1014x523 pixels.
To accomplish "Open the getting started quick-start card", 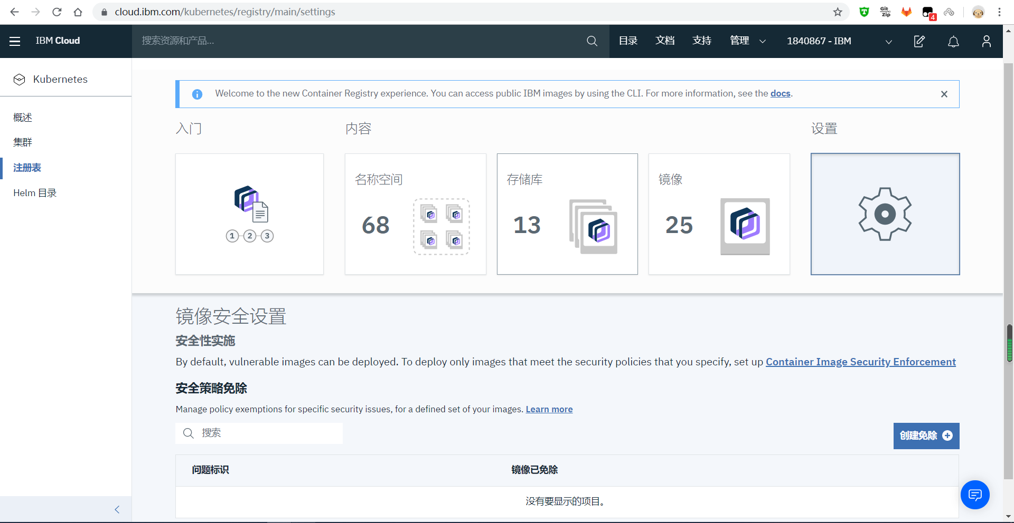I will coord(249,214).
